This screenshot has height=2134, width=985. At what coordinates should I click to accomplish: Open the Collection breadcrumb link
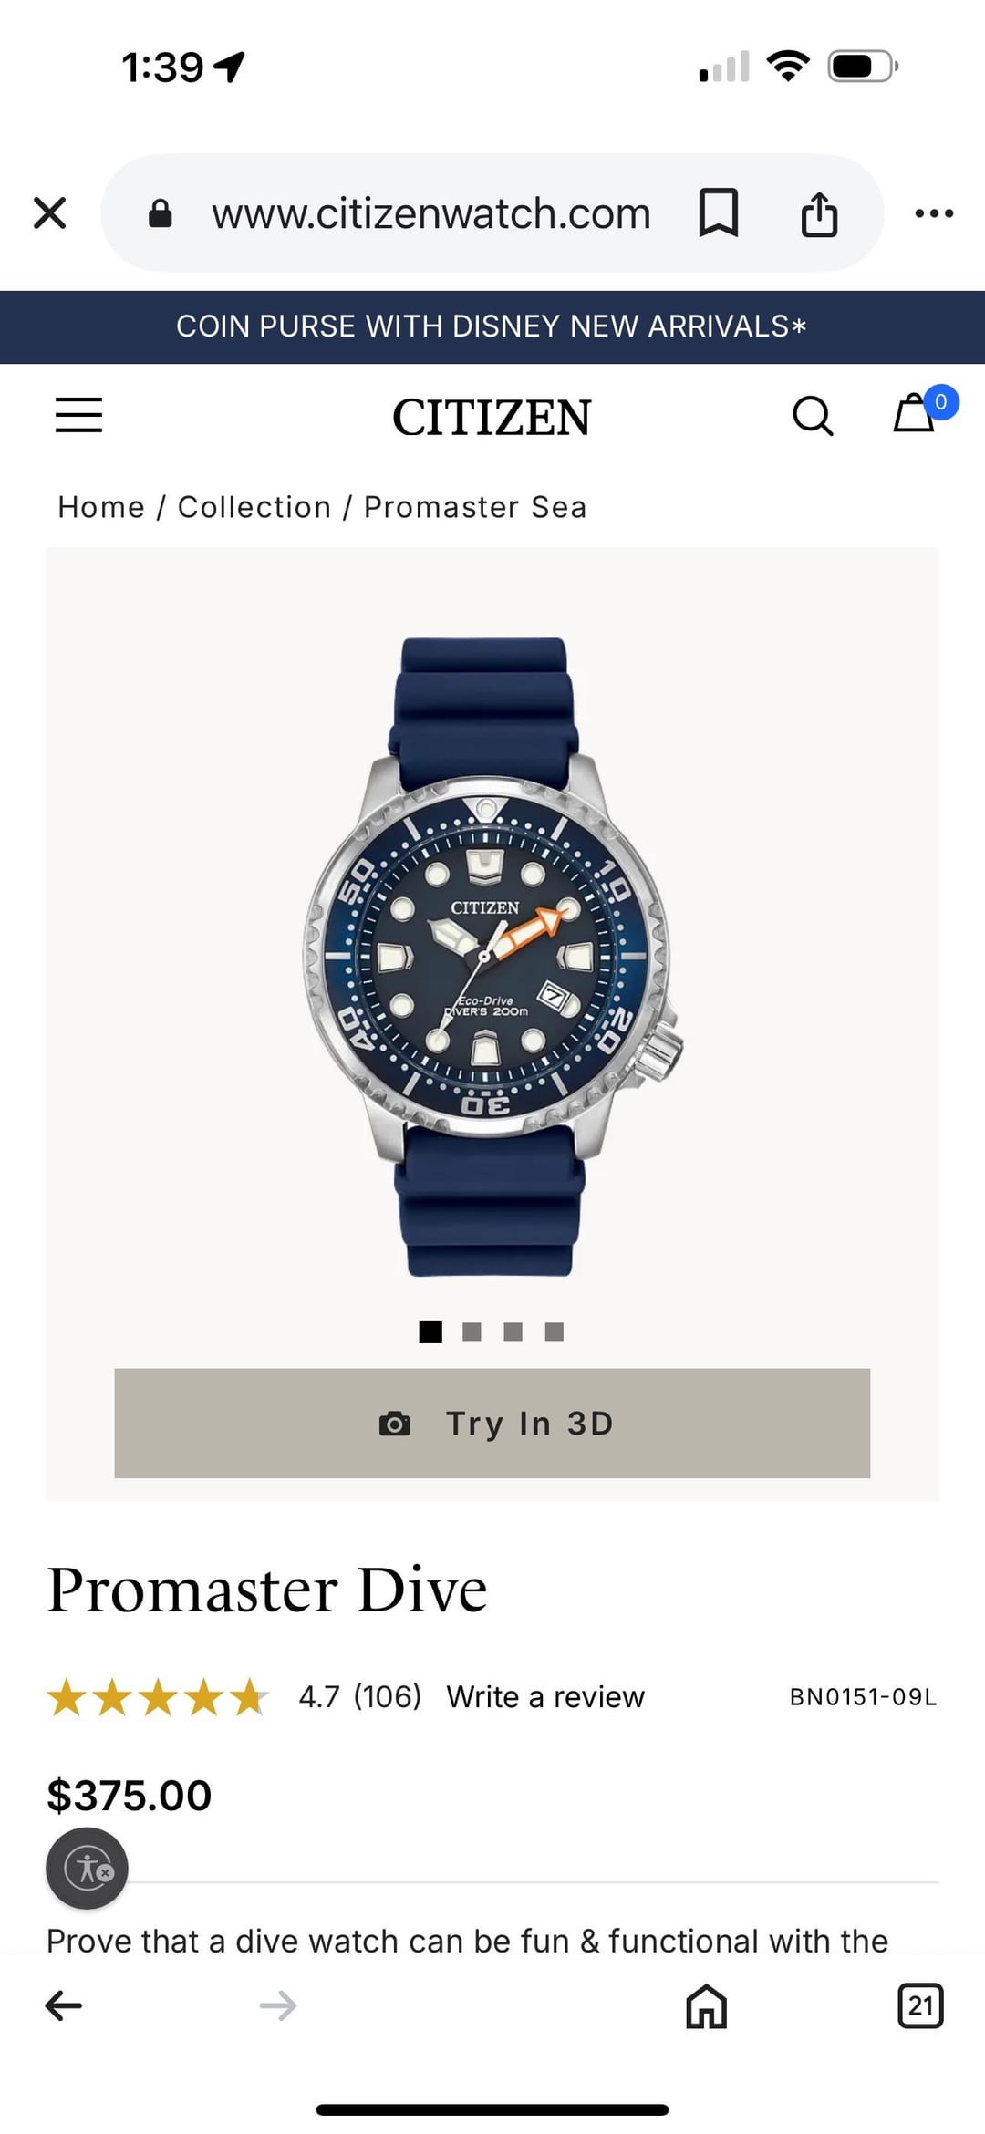[x=254, y=507]
